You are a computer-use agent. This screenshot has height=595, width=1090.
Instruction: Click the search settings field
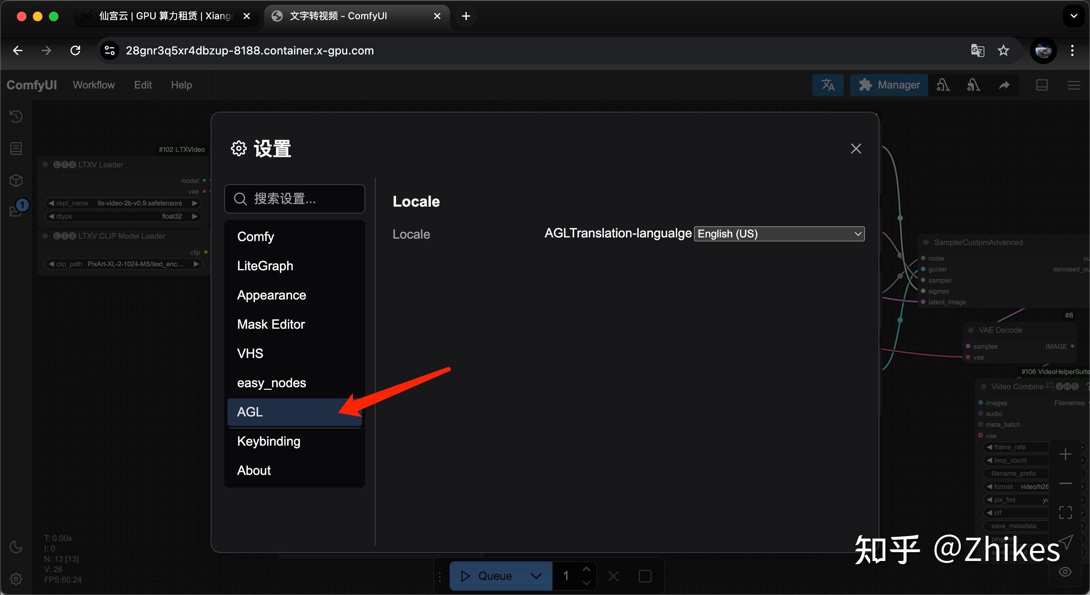294,199
